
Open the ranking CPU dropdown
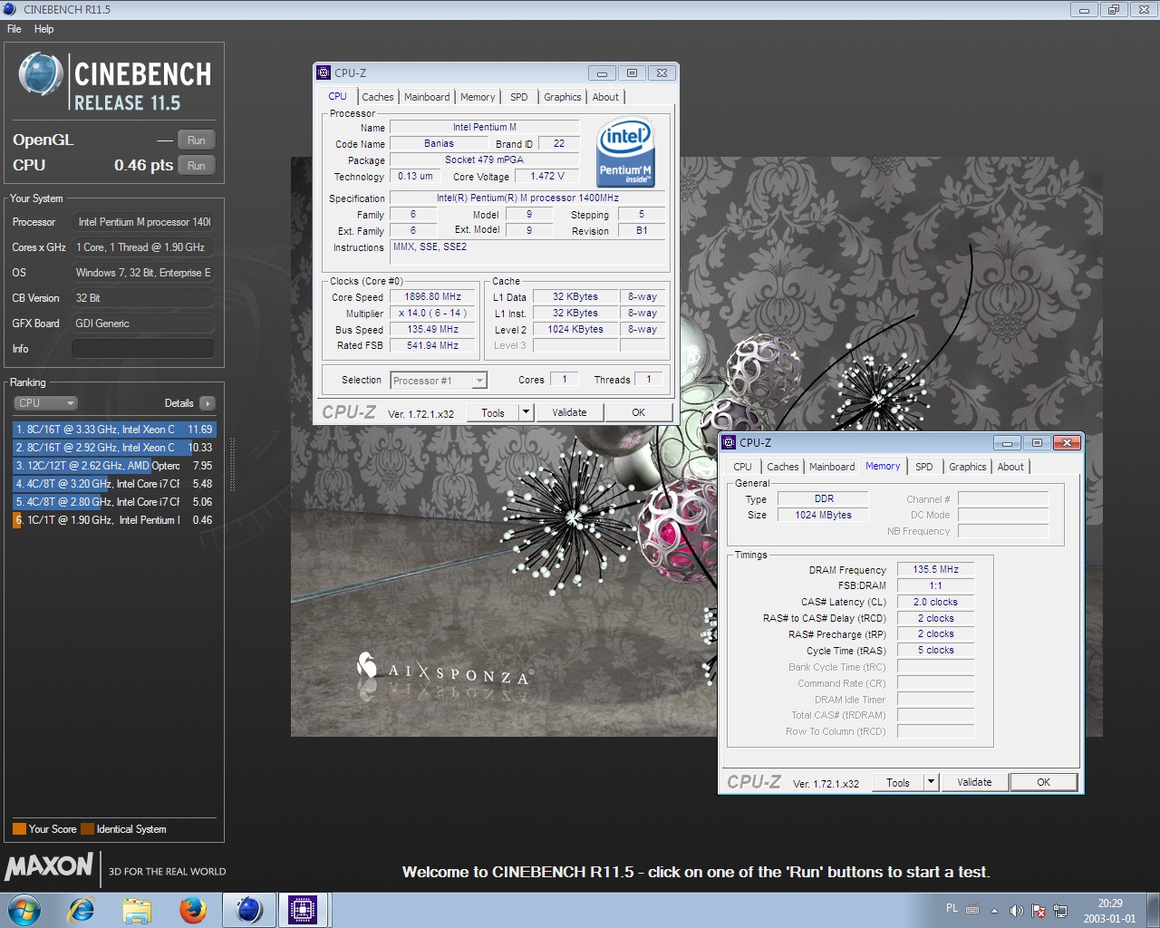pos(45,403)
